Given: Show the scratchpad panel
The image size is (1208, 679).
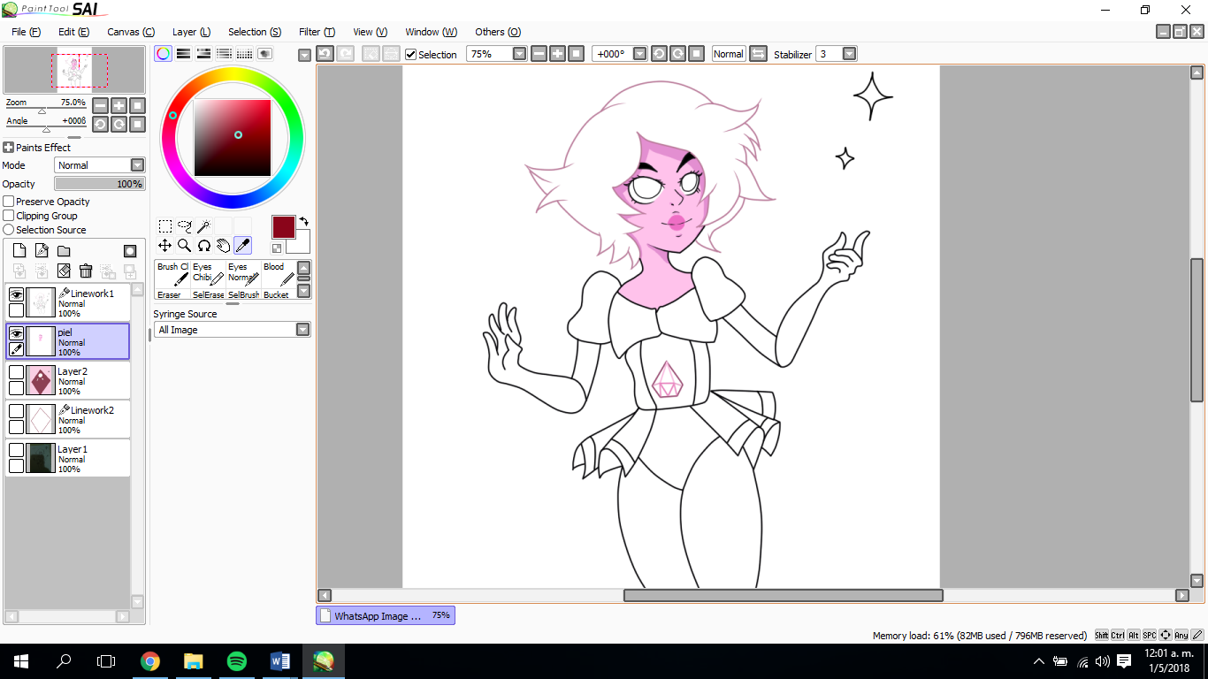Looking at the screenshot, I should pyautogui.click(x=265, y=53).
